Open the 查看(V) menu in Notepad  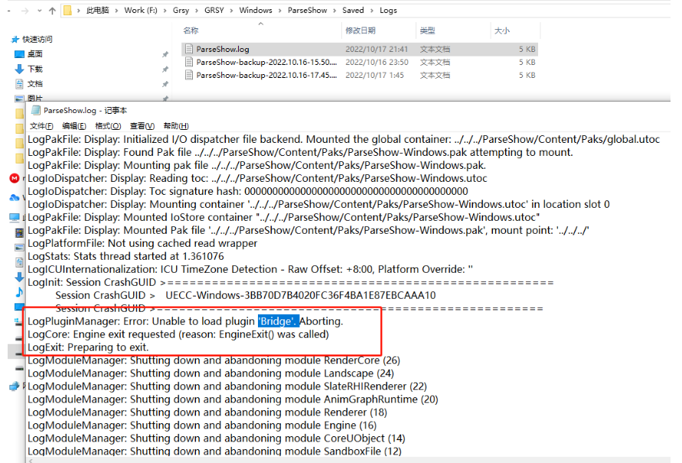(142, 126)
